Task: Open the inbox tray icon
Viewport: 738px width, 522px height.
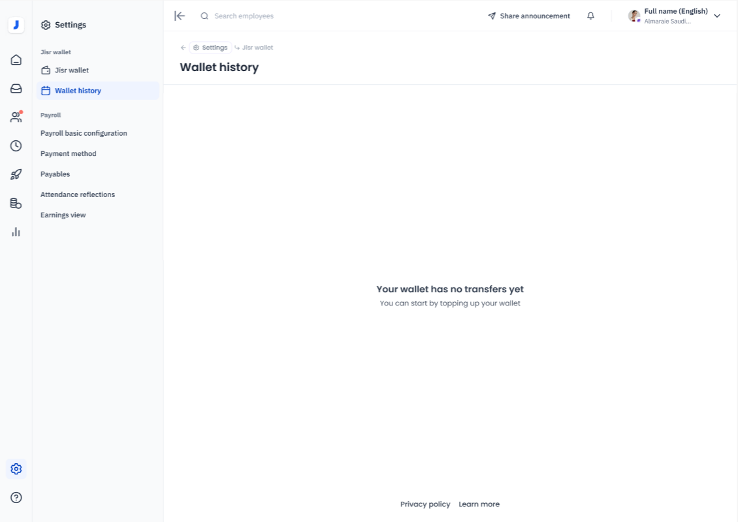Action: pyautogui.click(x=16, y=89)
